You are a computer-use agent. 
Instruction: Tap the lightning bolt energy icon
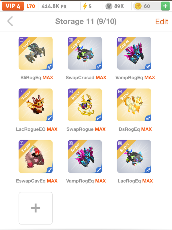click(x=85, y=6)
